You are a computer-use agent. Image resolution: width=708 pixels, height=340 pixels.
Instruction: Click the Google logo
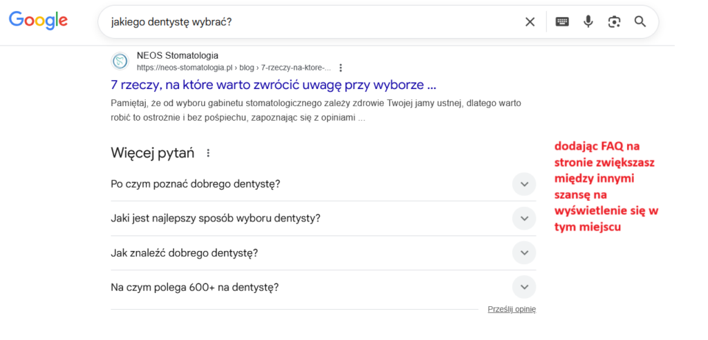[38, 21]
